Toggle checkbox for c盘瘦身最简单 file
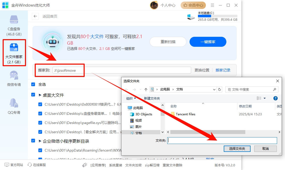The width and height of the screenshot is (285, 170). [x=40, y=114]
